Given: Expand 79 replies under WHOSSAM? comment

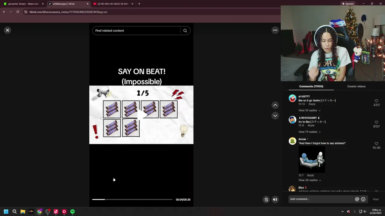Looking at the screenshot, I should pos(309,132).
